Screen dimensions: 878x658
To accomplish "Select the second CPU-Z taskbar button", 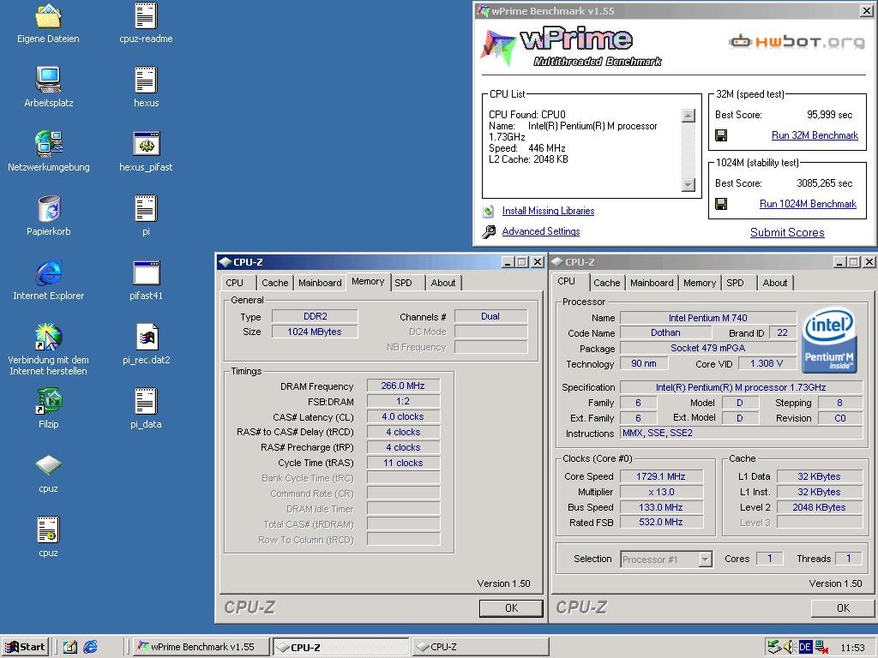I will pyautogui.click(x=480, y=647).
